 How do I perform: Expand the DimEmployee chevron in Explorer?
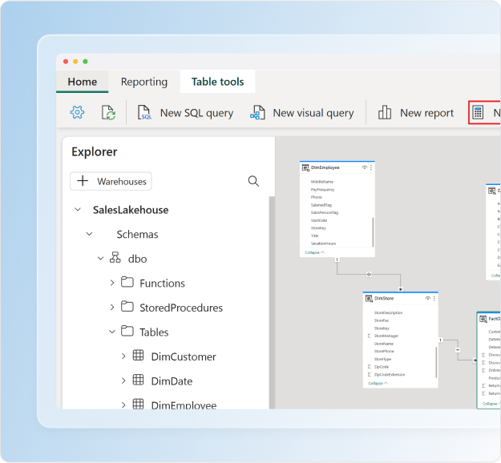[x=123, y=405]
